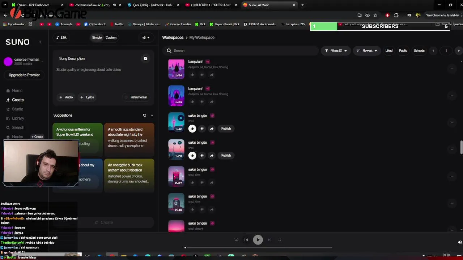
Task: Open more options for the 2:48 sakin bir gün
Action: 452,203
